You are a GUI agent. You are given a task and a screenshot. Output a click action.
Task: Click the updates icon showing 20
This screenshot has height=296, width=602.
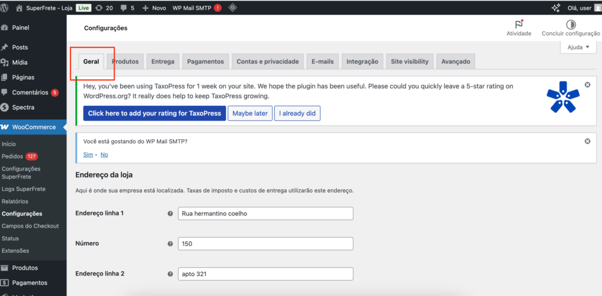(99, 8)
